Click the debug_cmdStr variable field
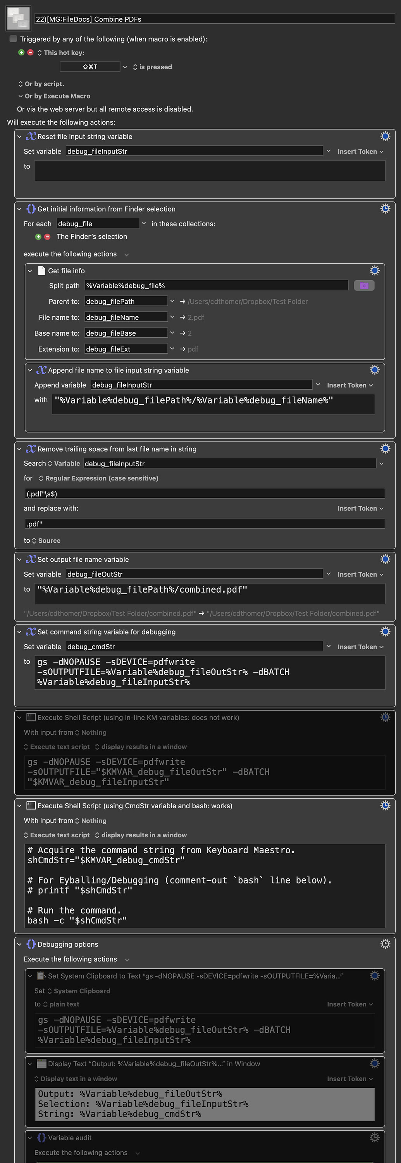Screen dimensions: 401x1163 click(x=194, y=647)
